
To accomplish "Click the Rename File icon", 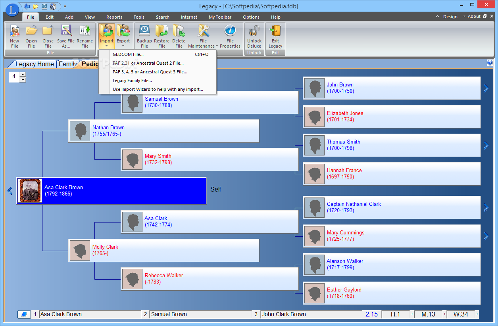I will 85,31.
